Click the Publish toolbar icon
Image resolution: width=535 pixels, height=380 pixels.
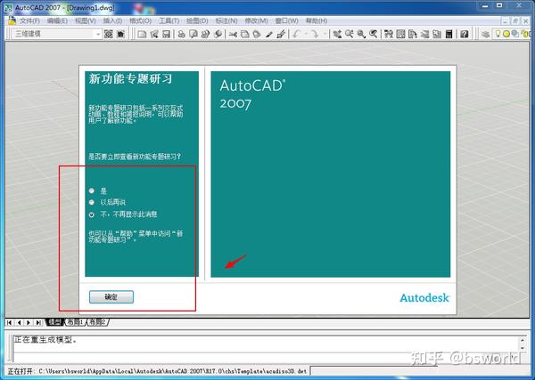pyautogui.click(x=205, y=34)
